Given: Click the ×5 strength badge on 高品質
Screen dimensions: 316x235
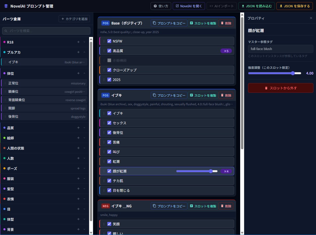Looking at the screenshot, I should point(226,51).
